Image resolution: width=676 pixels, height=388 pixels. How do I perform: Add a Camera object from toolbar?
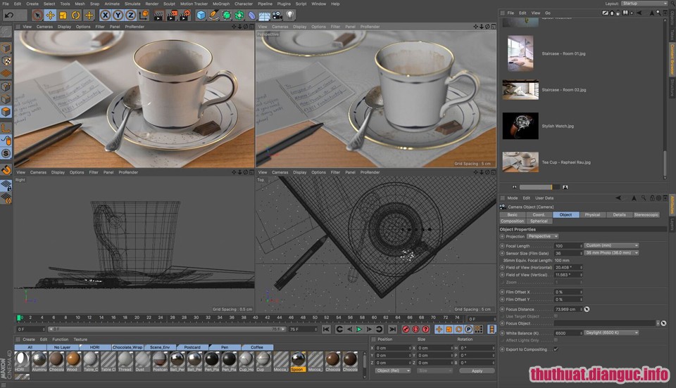(277, 15)
